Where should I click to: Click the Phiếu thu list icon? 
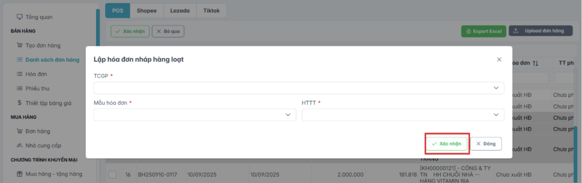click(x=20, y=88)
